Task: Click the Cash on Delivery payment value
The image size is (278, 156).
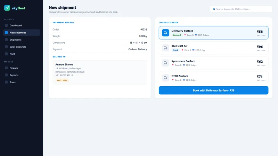Action: coord(138,49)
